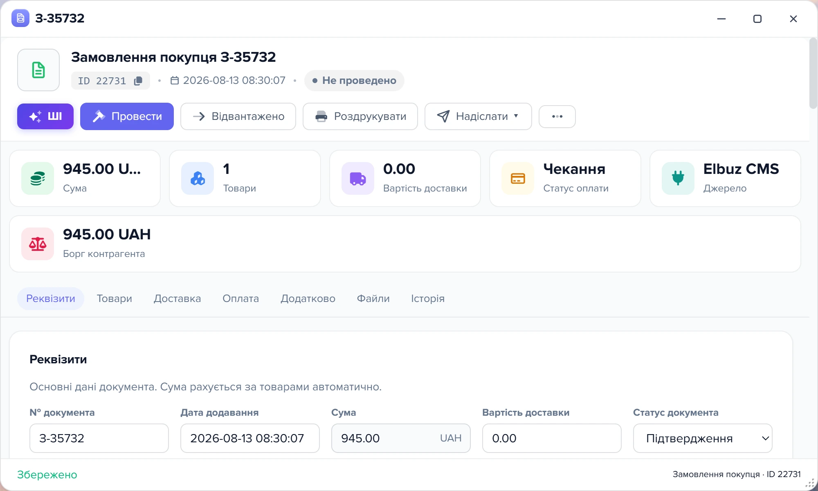
Task: Click the Чекання payment status value
Action: [574, 169]
